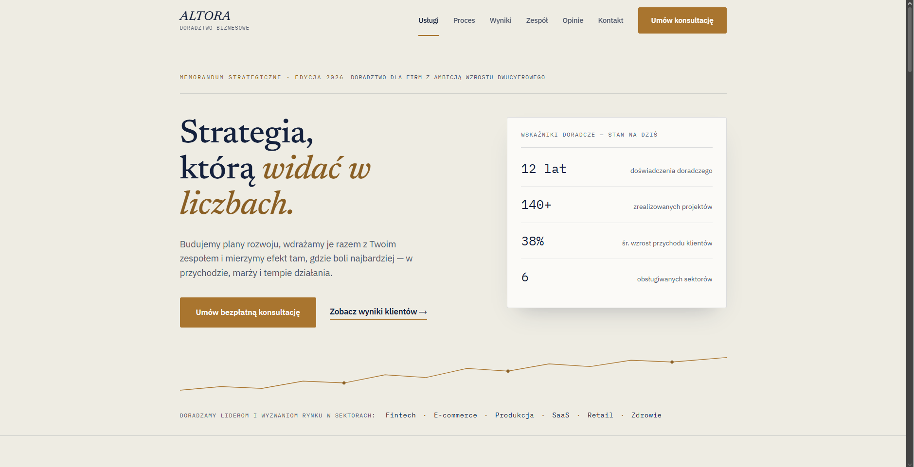The height and width of the screenshot is (467, 914).
Task: Click the Umów konsultację header button
Action: pos(682,20)
